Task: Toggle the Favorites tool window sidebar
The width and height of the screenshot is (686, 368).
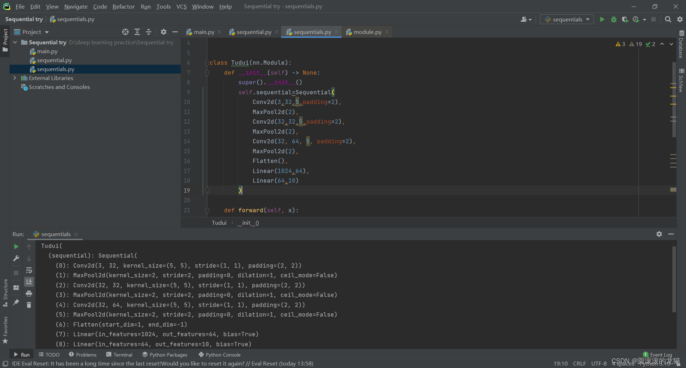Action: tap(5, 330)
